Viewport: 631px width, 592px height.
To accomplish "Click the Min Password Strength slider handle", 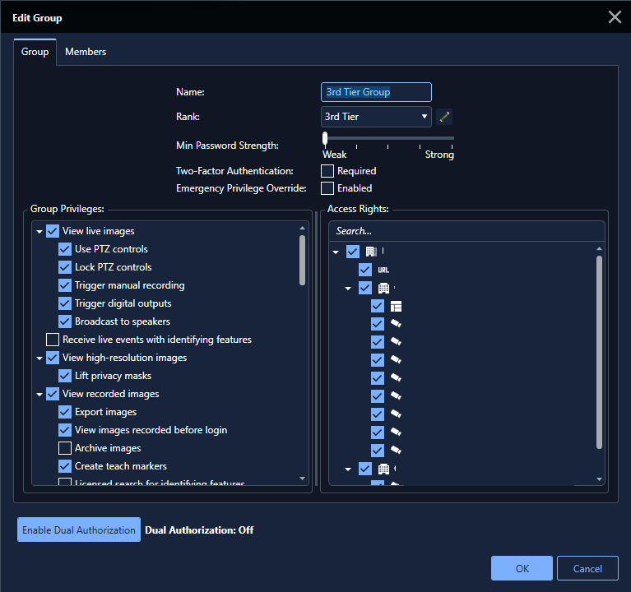I will tap(325, 138).
